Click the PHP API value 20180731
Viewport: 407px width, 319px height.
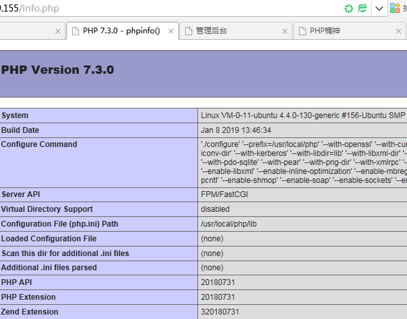[x=218, y=282]
